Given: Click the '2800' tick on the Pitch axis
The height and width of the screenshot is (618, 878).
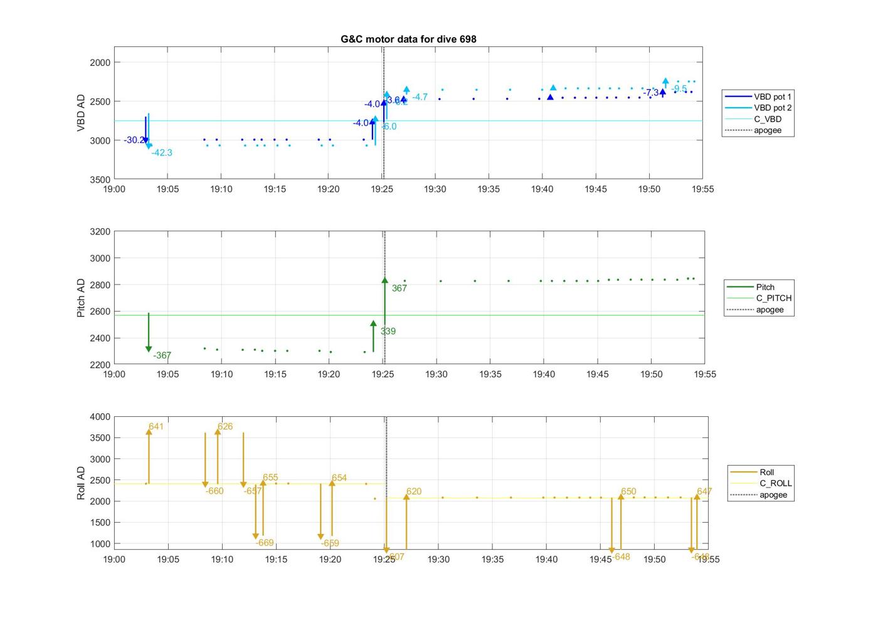Looking at the screenshot, I should click(x=100, y=285).
